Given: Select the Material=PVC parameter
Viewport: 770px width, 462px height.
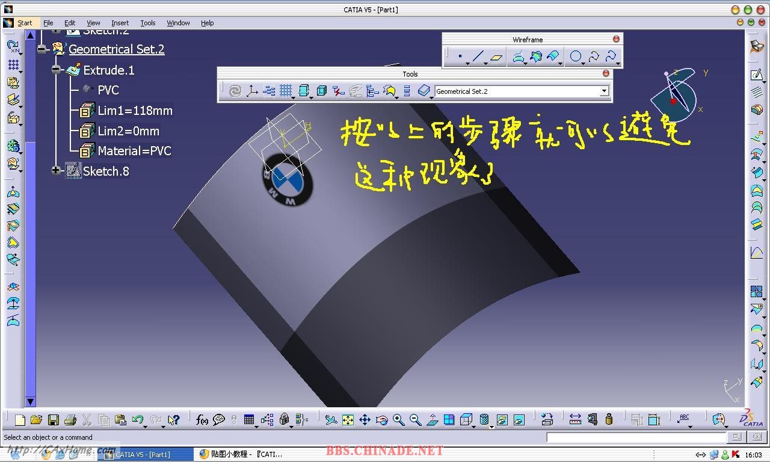Looking at the screenshot, I should pyautogui.click(x=134, y=151).
